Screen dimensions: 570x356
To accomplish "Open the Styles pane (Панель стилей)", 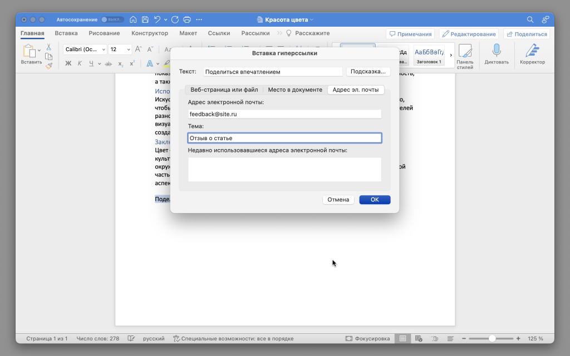I will 465,56.
